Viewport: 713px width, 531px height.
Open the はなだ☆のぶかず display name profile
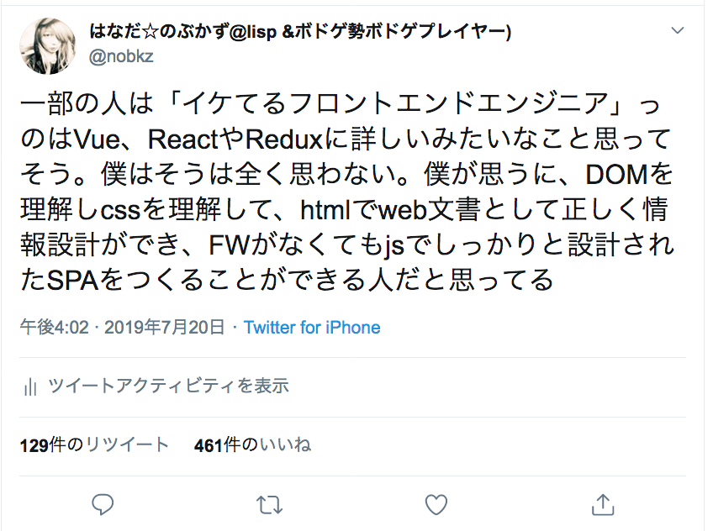coord(300,32)
